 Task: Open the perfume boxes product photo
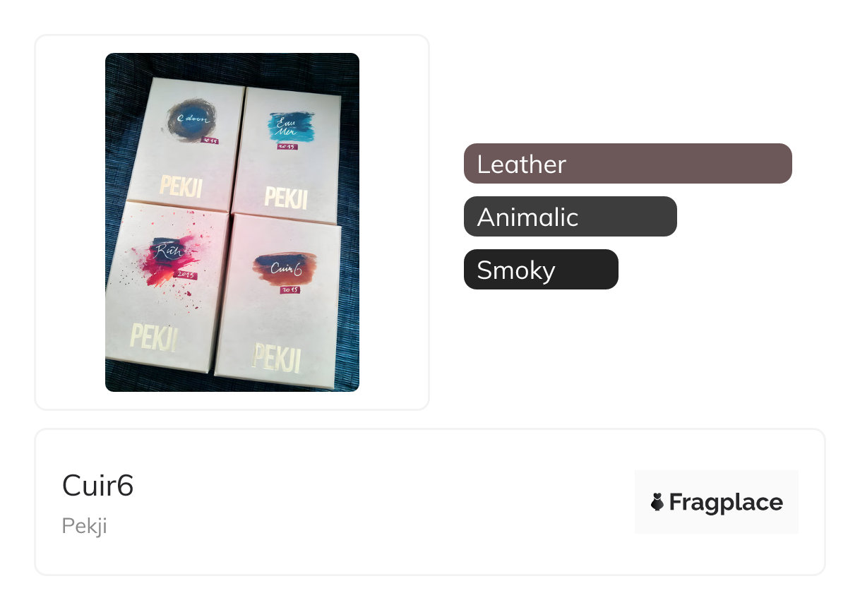click(232, 222)
